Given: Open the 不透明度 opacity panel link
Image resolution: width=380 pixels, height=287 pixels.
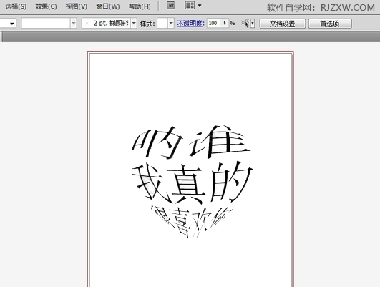Looking at the screenshot, I should [190, 24].
